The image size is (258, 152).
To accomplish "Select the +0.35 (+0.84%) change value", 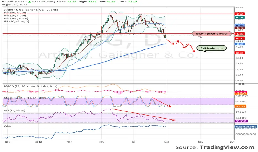I will (x=43, y=2).
